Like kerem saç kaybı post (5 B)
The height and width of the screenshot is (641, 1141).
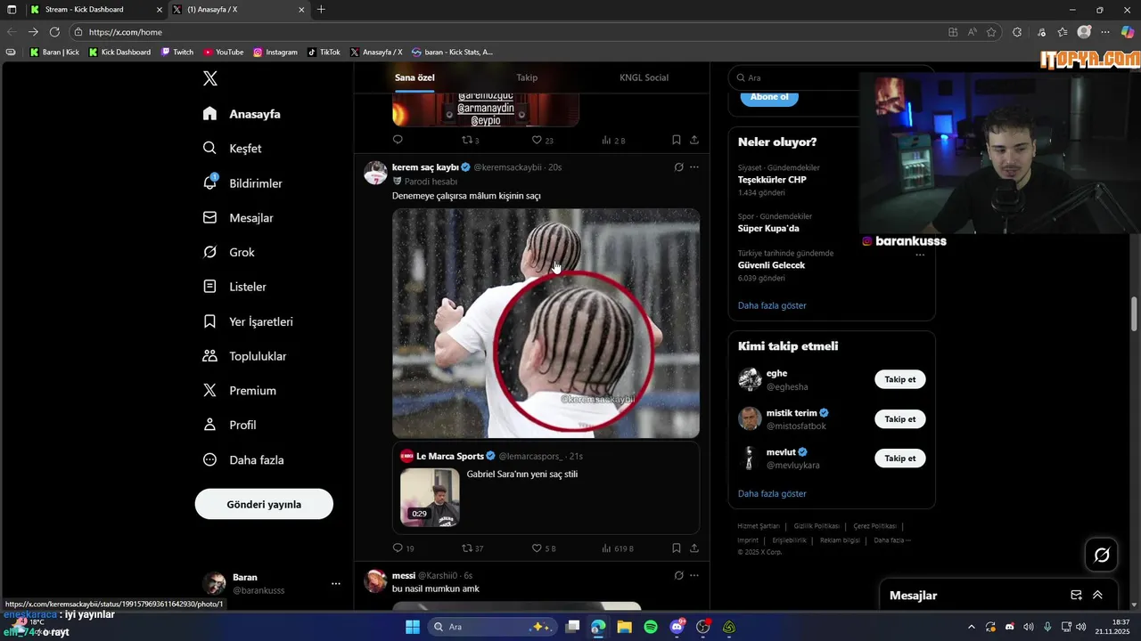[x=544, y=548]
